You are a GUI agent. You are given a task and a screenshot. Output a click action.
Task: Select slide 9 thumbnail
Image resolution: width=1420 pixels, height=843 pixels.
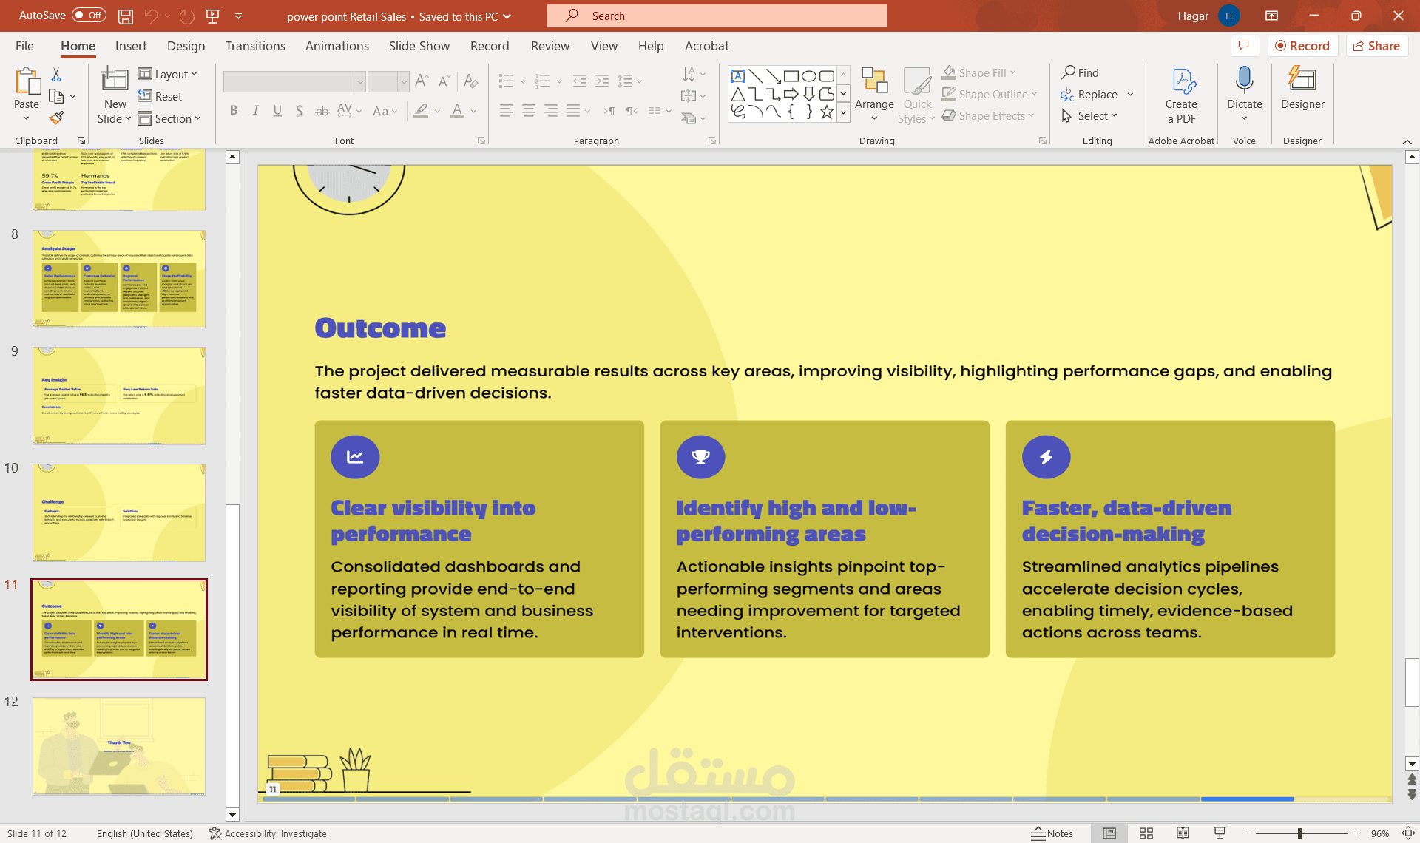coord(119,396)
